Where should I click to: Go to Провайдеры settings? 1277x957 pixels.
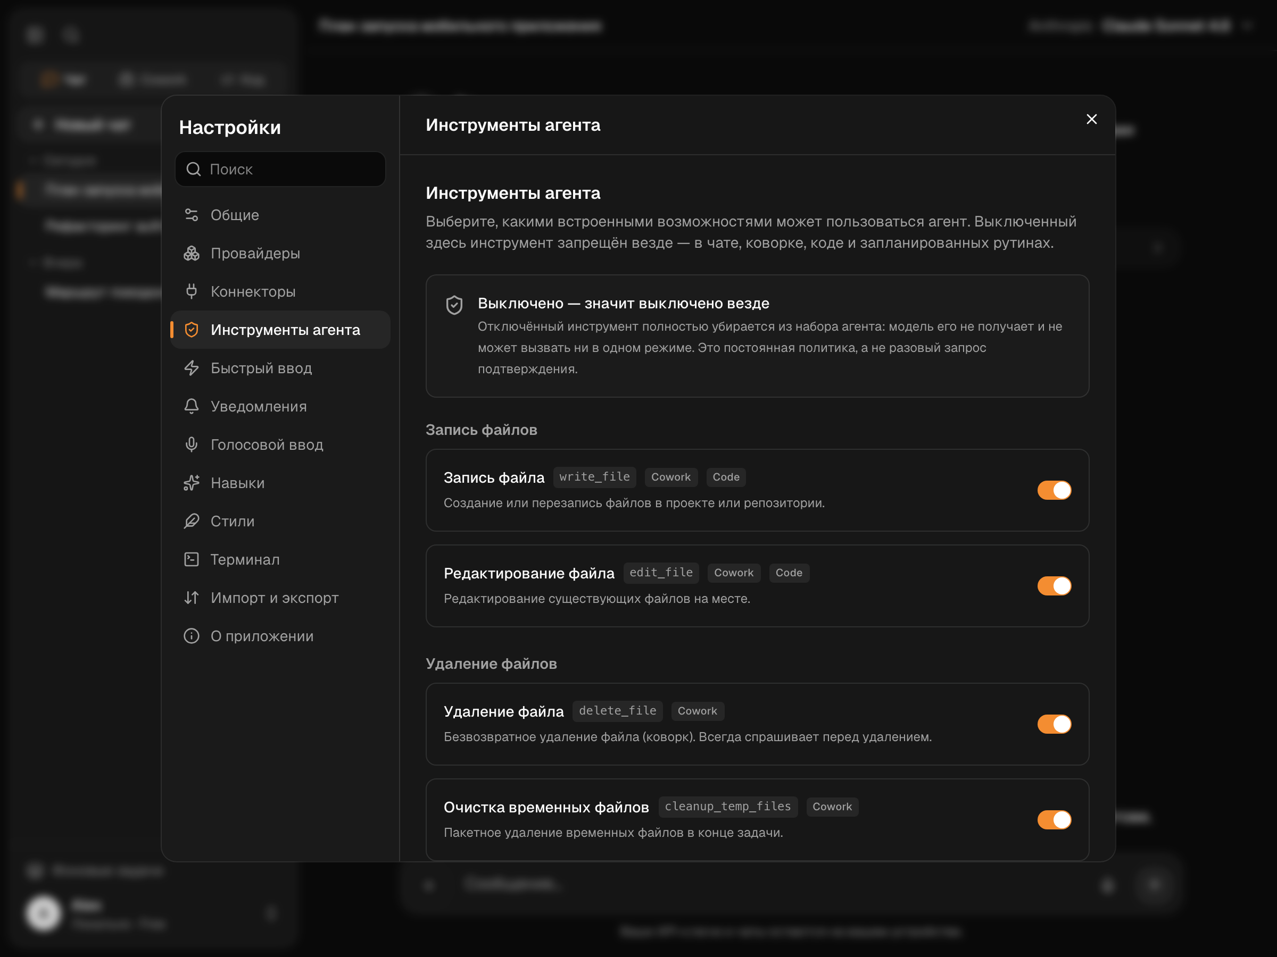coord(280,253)
